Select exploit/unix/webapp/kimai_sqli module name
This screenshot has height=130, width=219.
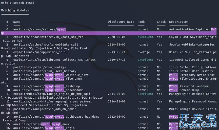(39, 52)
